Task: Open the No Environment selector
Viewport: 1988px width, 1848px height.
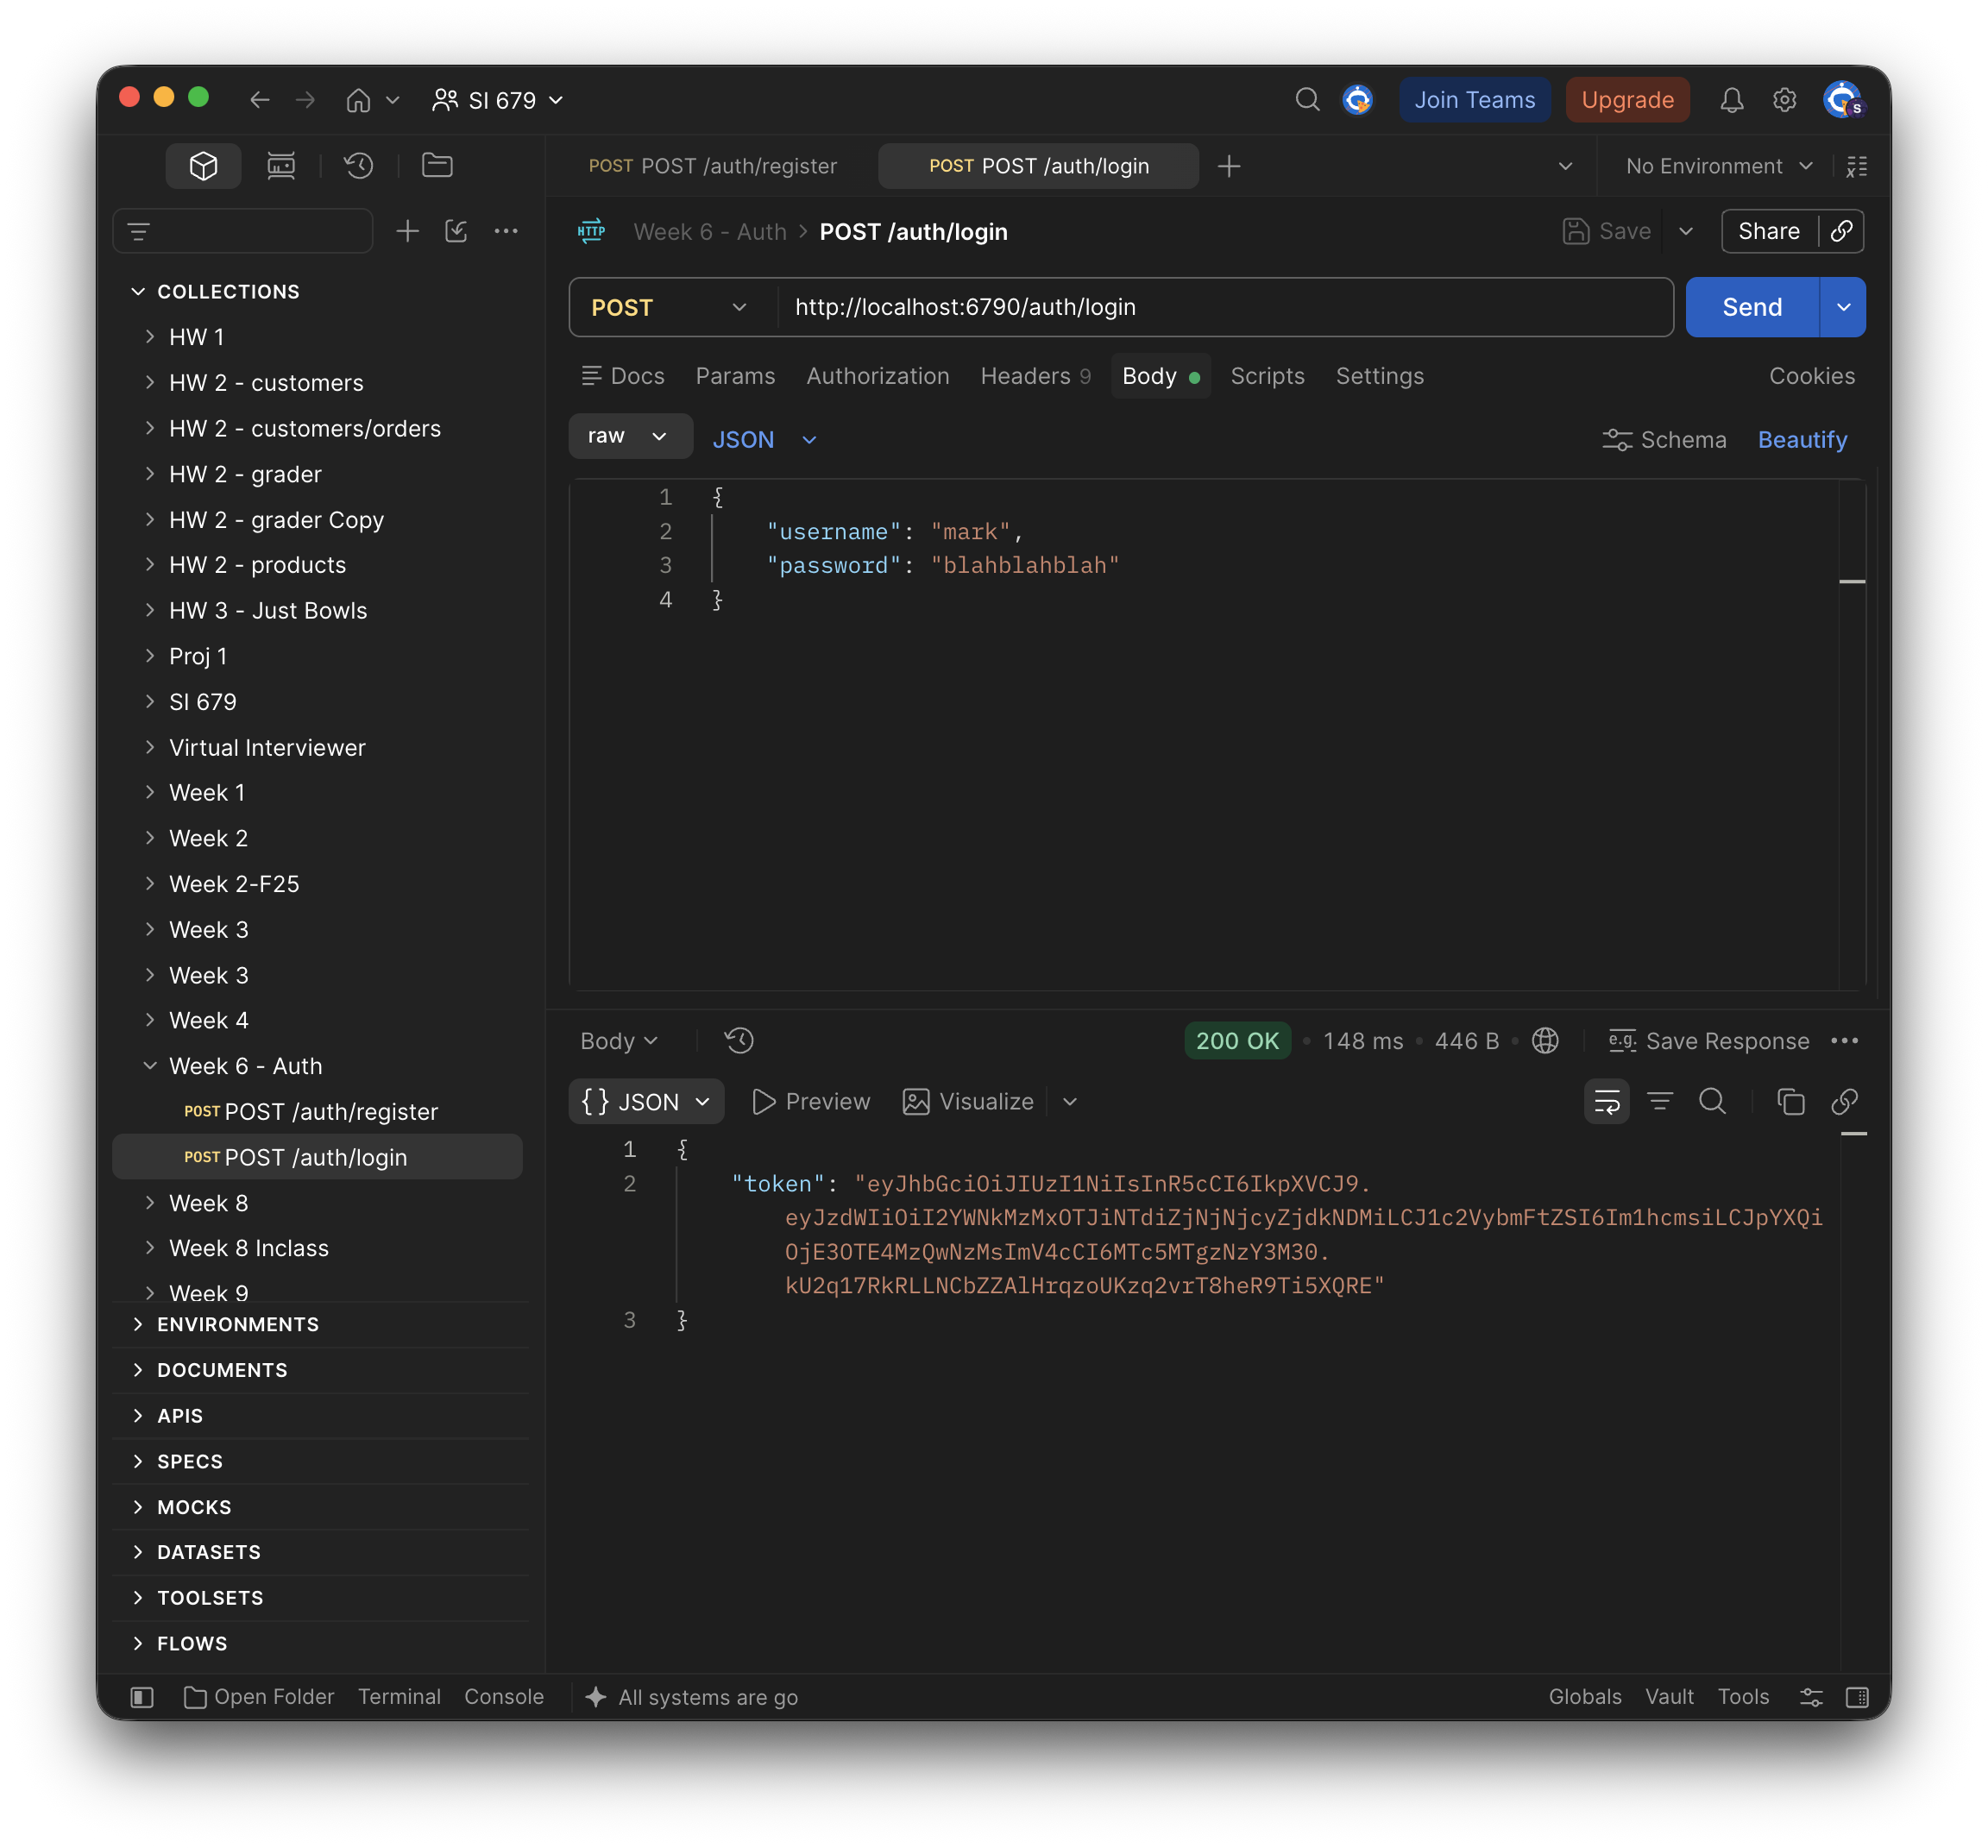Action: pyautogui.click(x=1718, y=166)
